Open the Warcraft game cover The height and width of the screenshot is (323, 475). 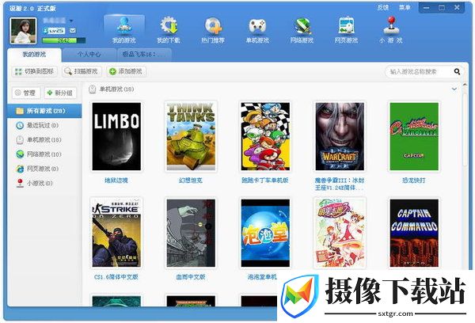coord(340,136)
